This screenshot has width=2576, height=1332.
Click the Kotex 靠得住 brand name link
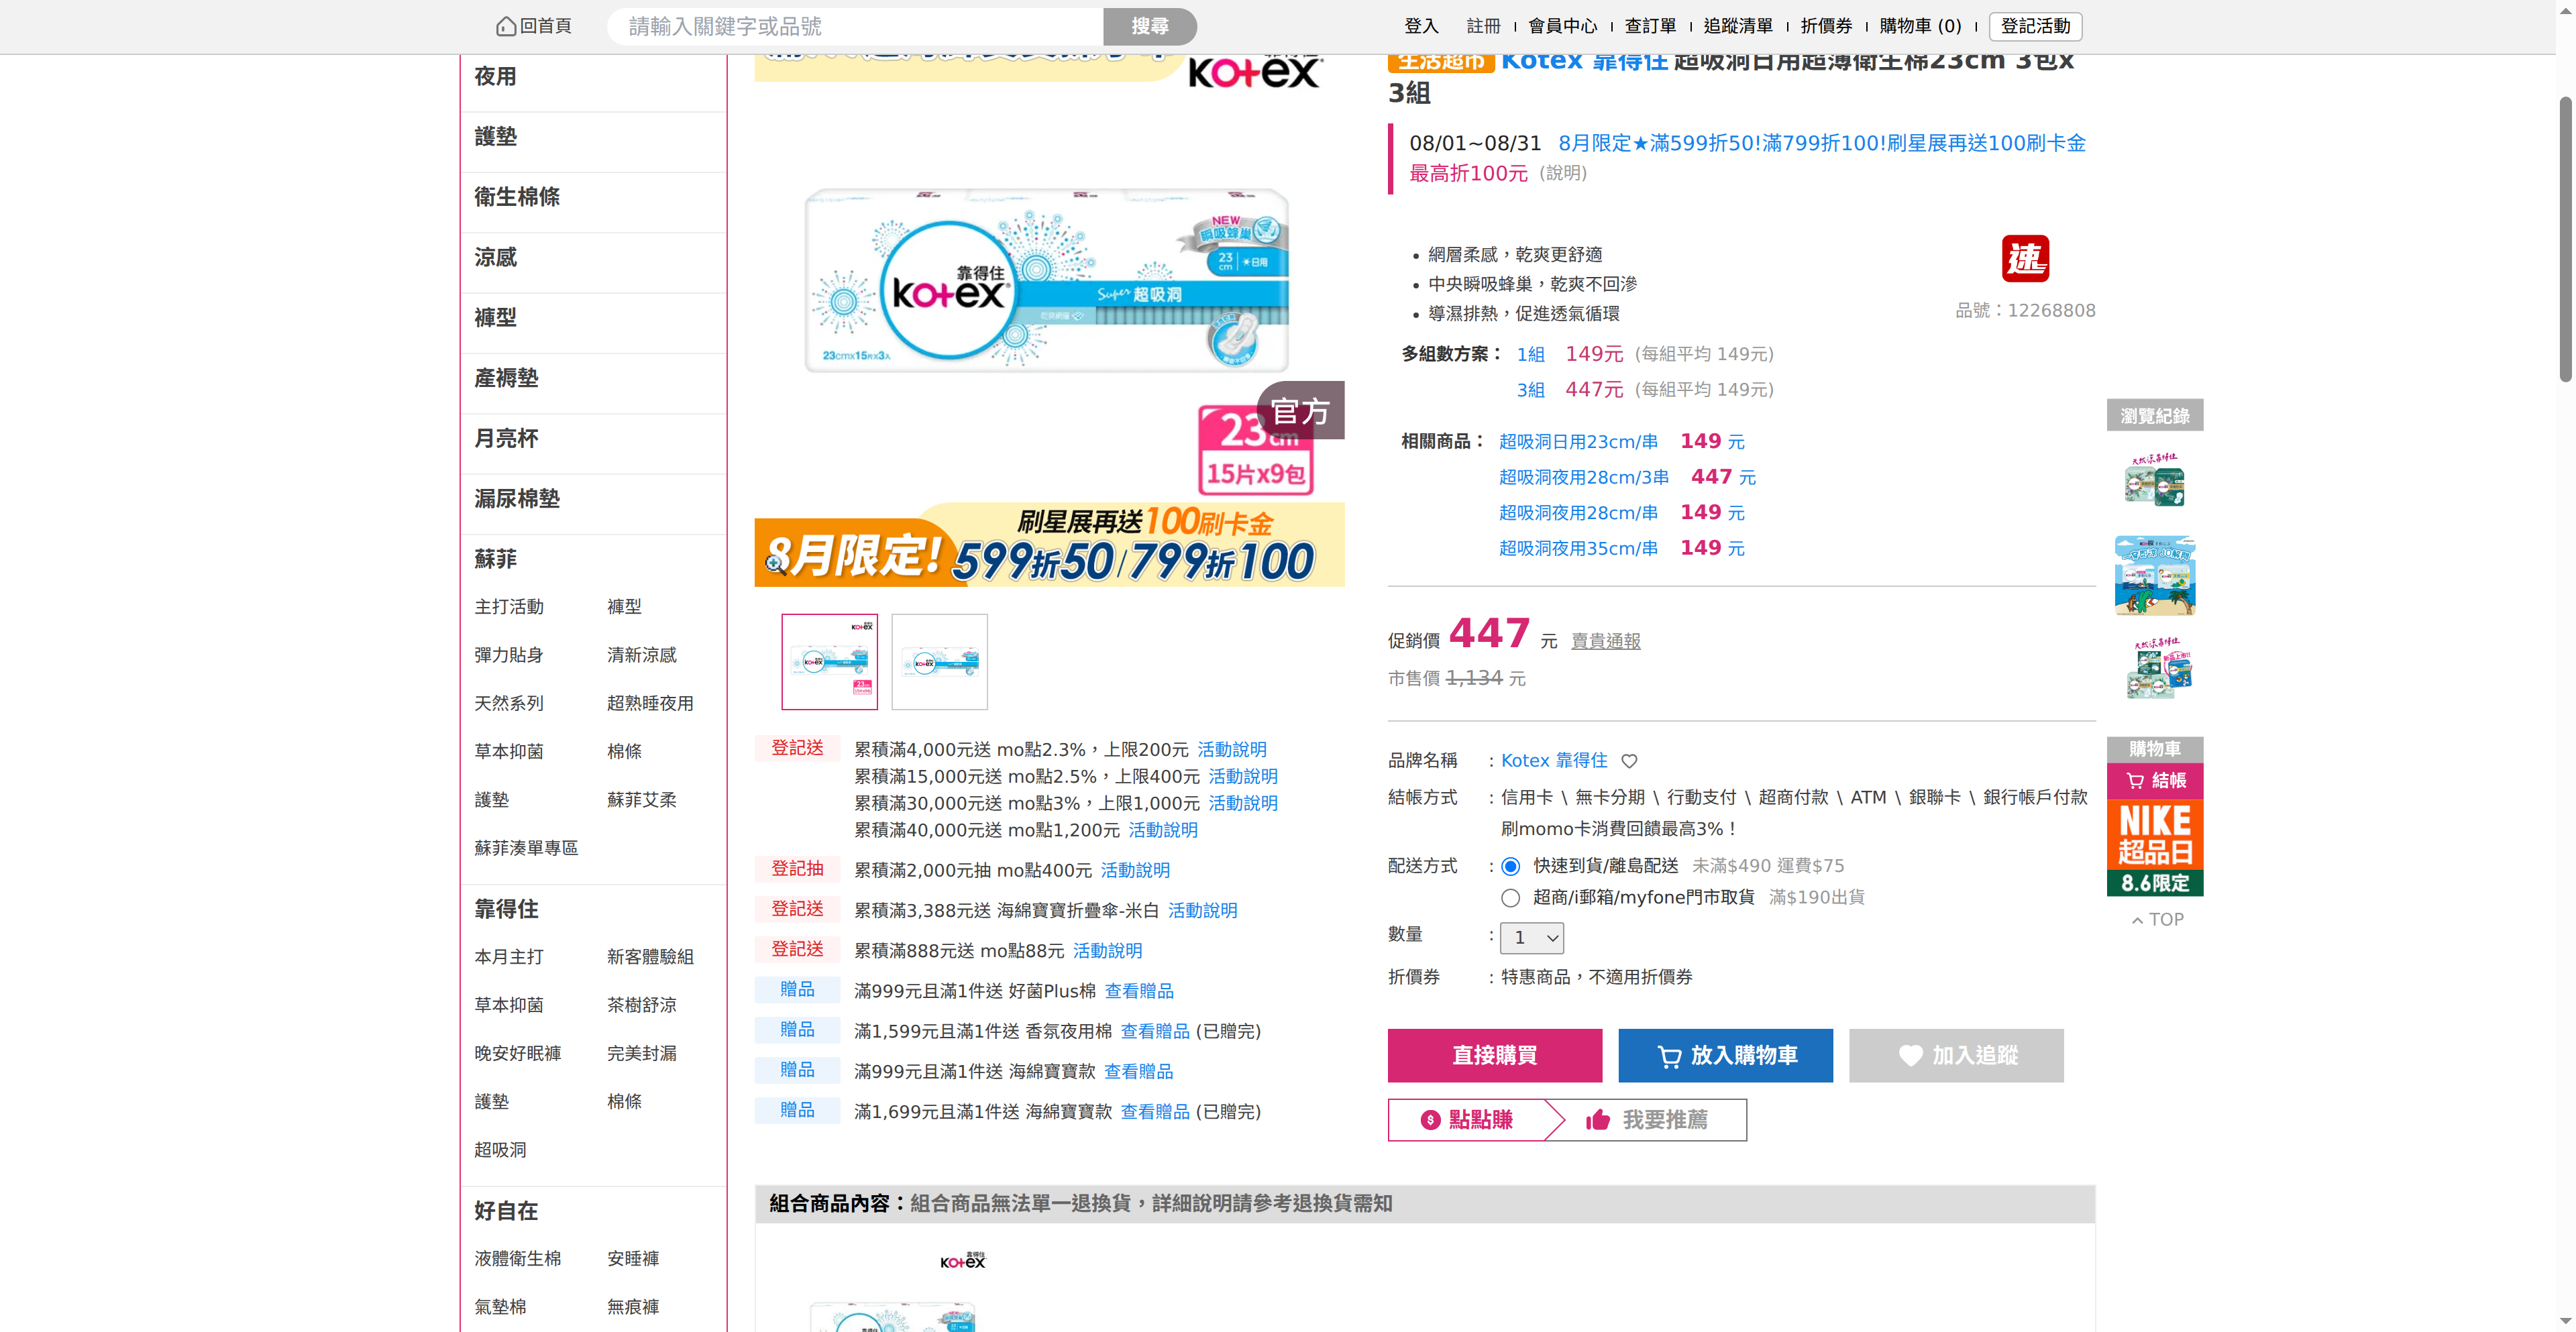point(1554,761)
